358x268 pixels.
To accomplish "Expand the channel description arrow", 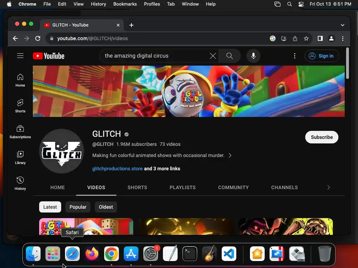I will tap(230, 155).
